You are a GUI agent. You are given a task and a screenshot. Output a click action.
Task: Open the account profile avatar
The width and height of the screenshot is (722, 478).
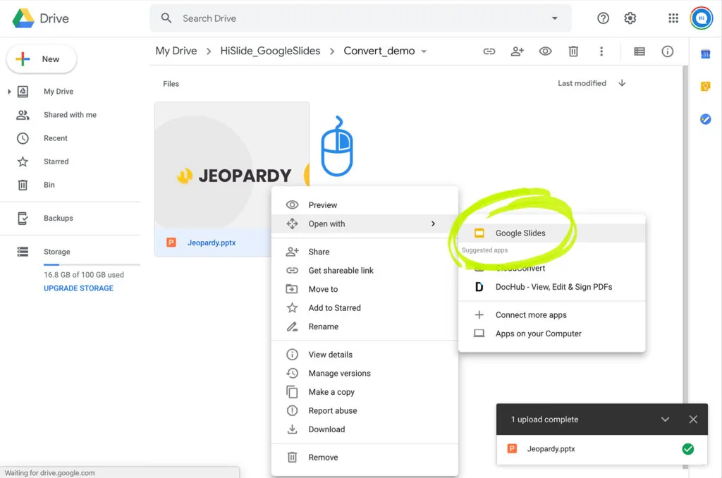pos(702,18)
